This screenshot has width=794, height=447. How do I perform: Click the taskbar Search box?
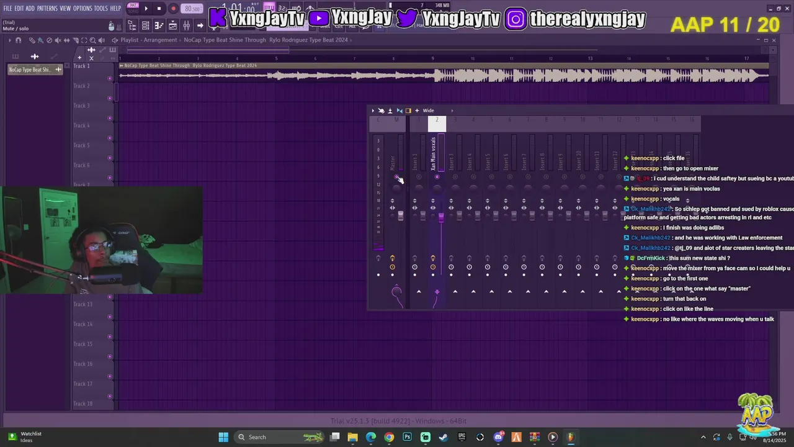click(279, 437)
